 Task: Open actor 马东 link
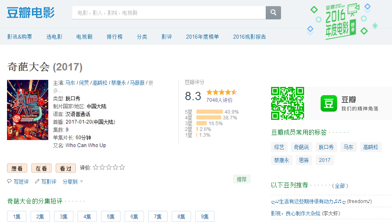point(70,83)
